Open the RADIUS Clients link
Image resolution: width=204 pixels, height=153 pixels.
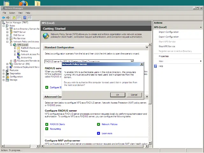coord(57,124)
